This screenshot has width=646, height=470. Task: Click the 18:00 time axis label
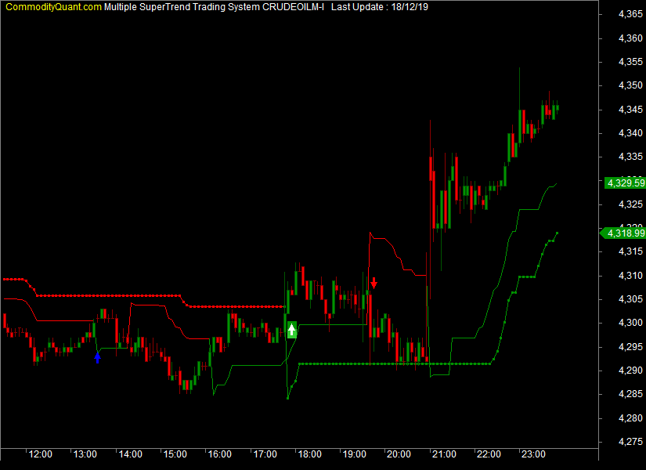[309, 454]
